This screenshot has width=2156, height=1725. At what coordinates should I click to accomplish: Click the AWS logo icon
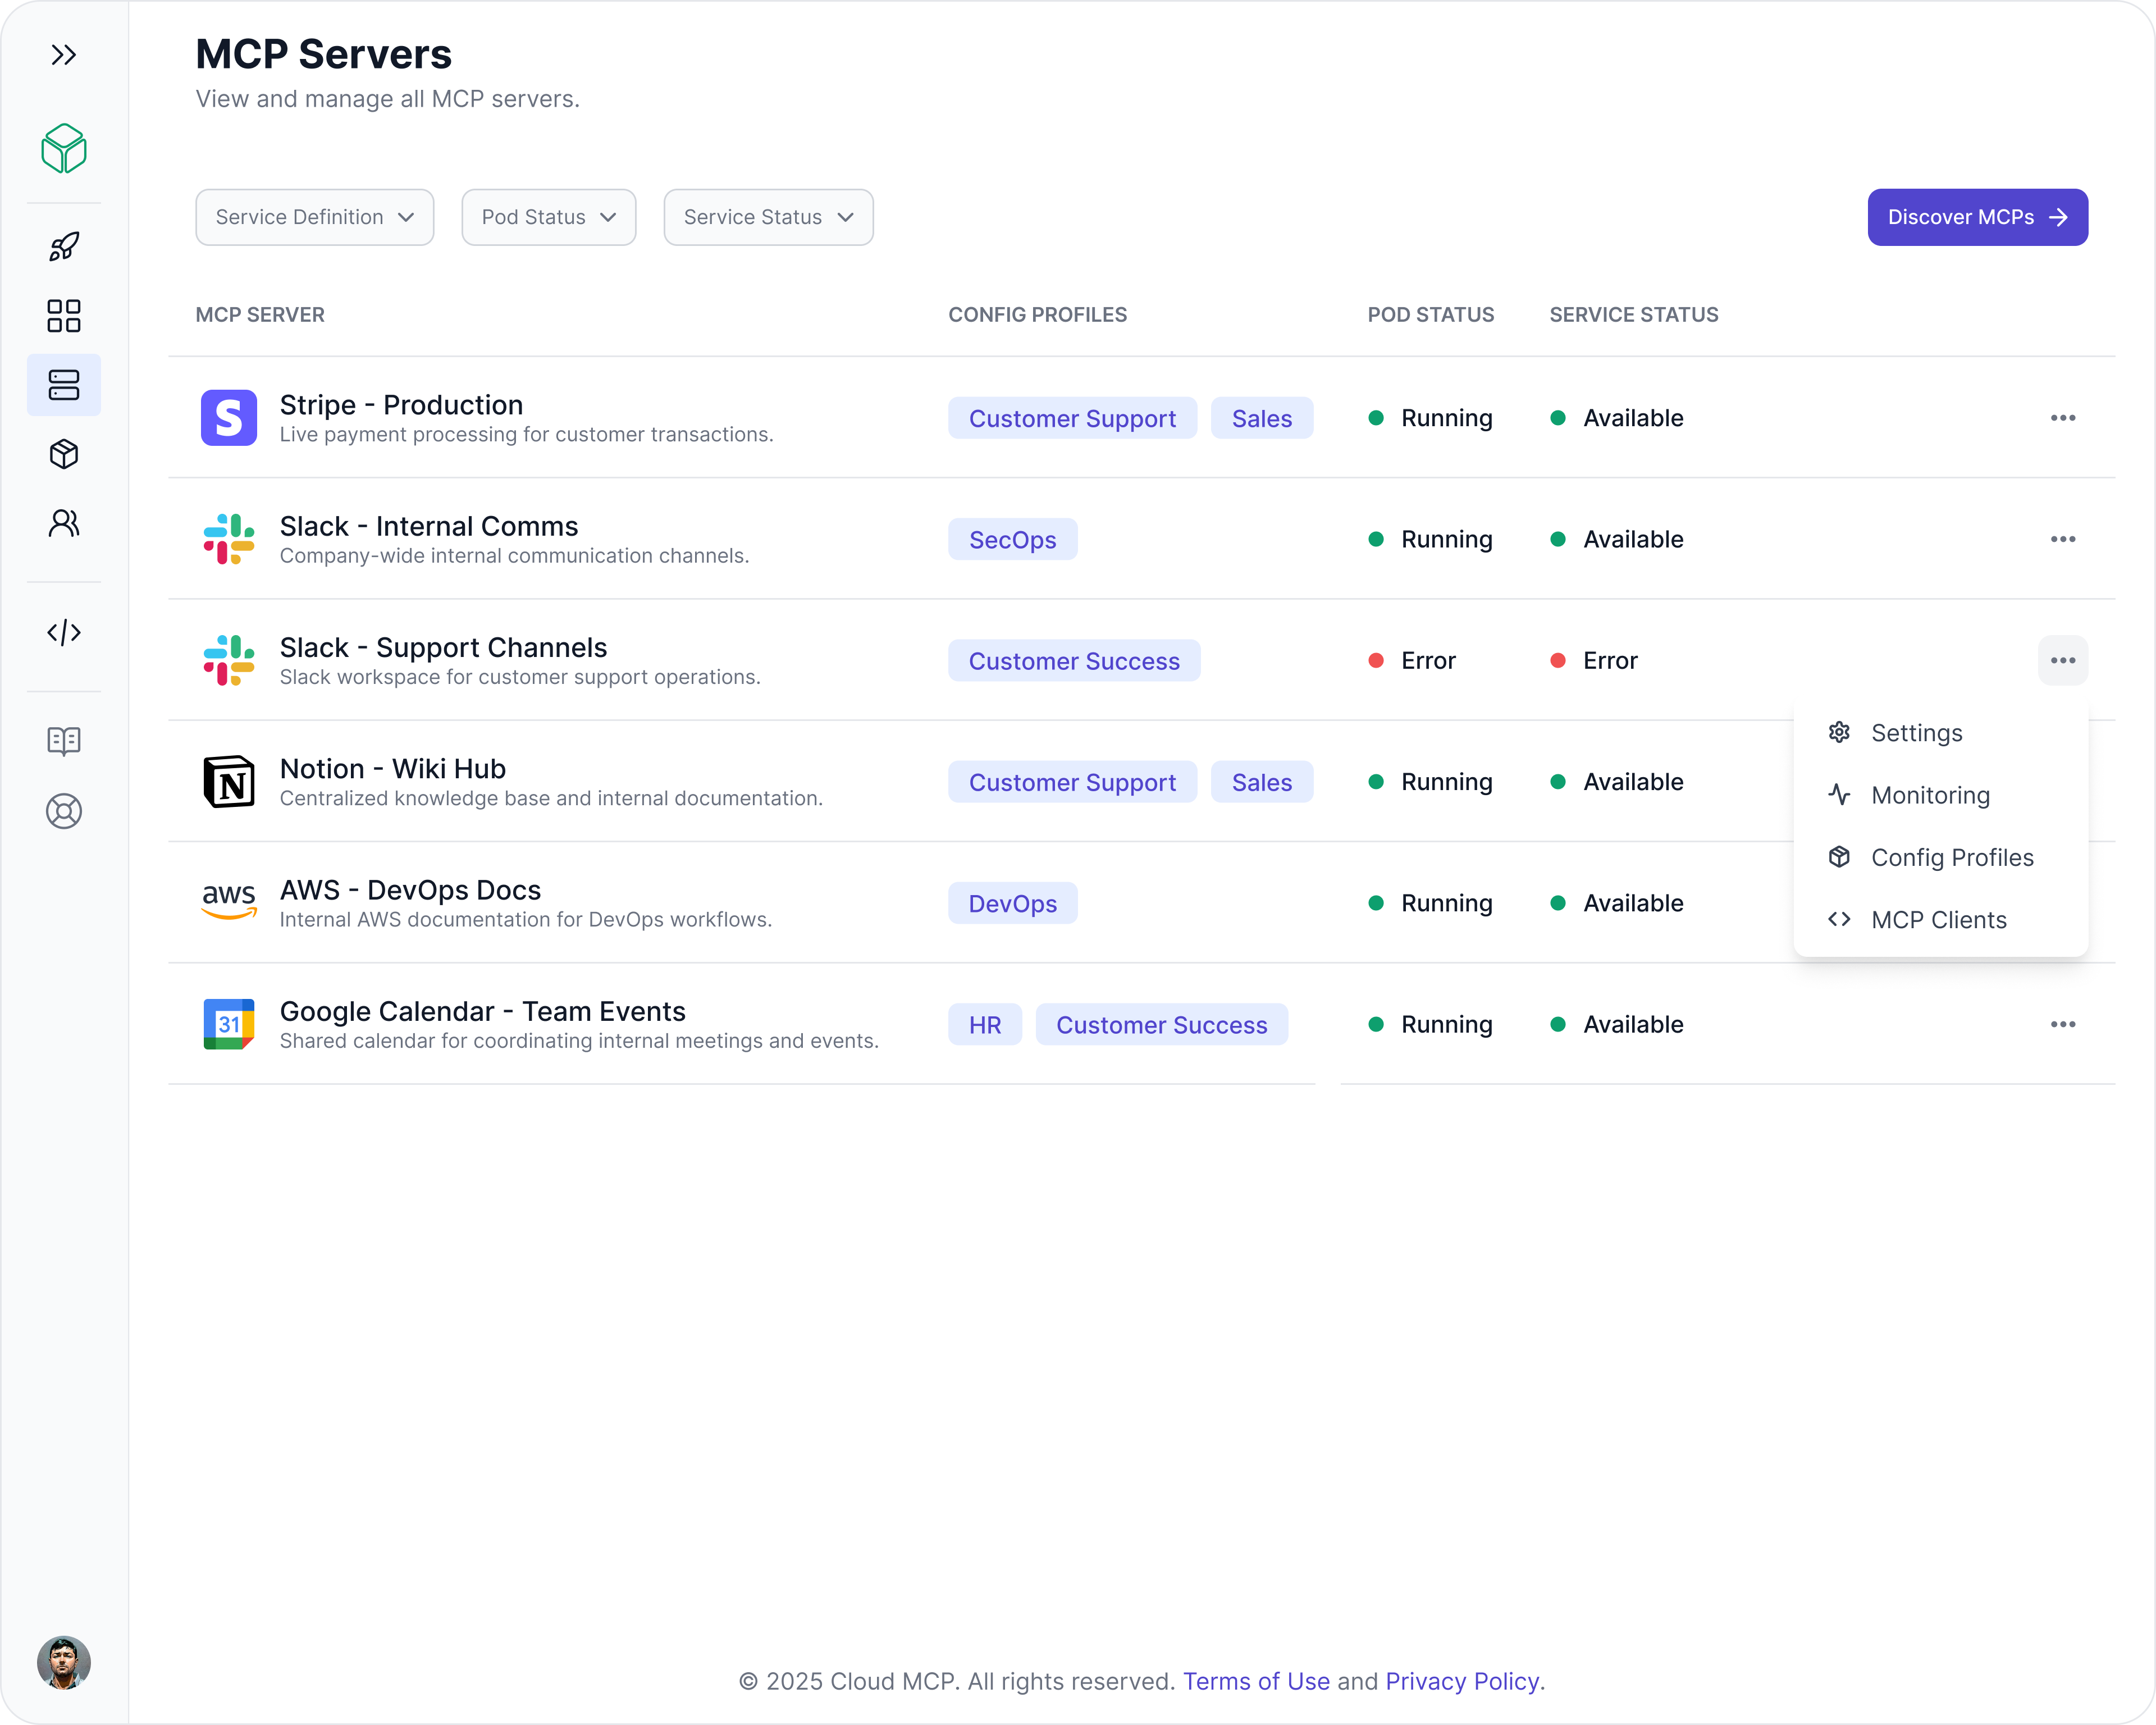[x=229, y=901]
